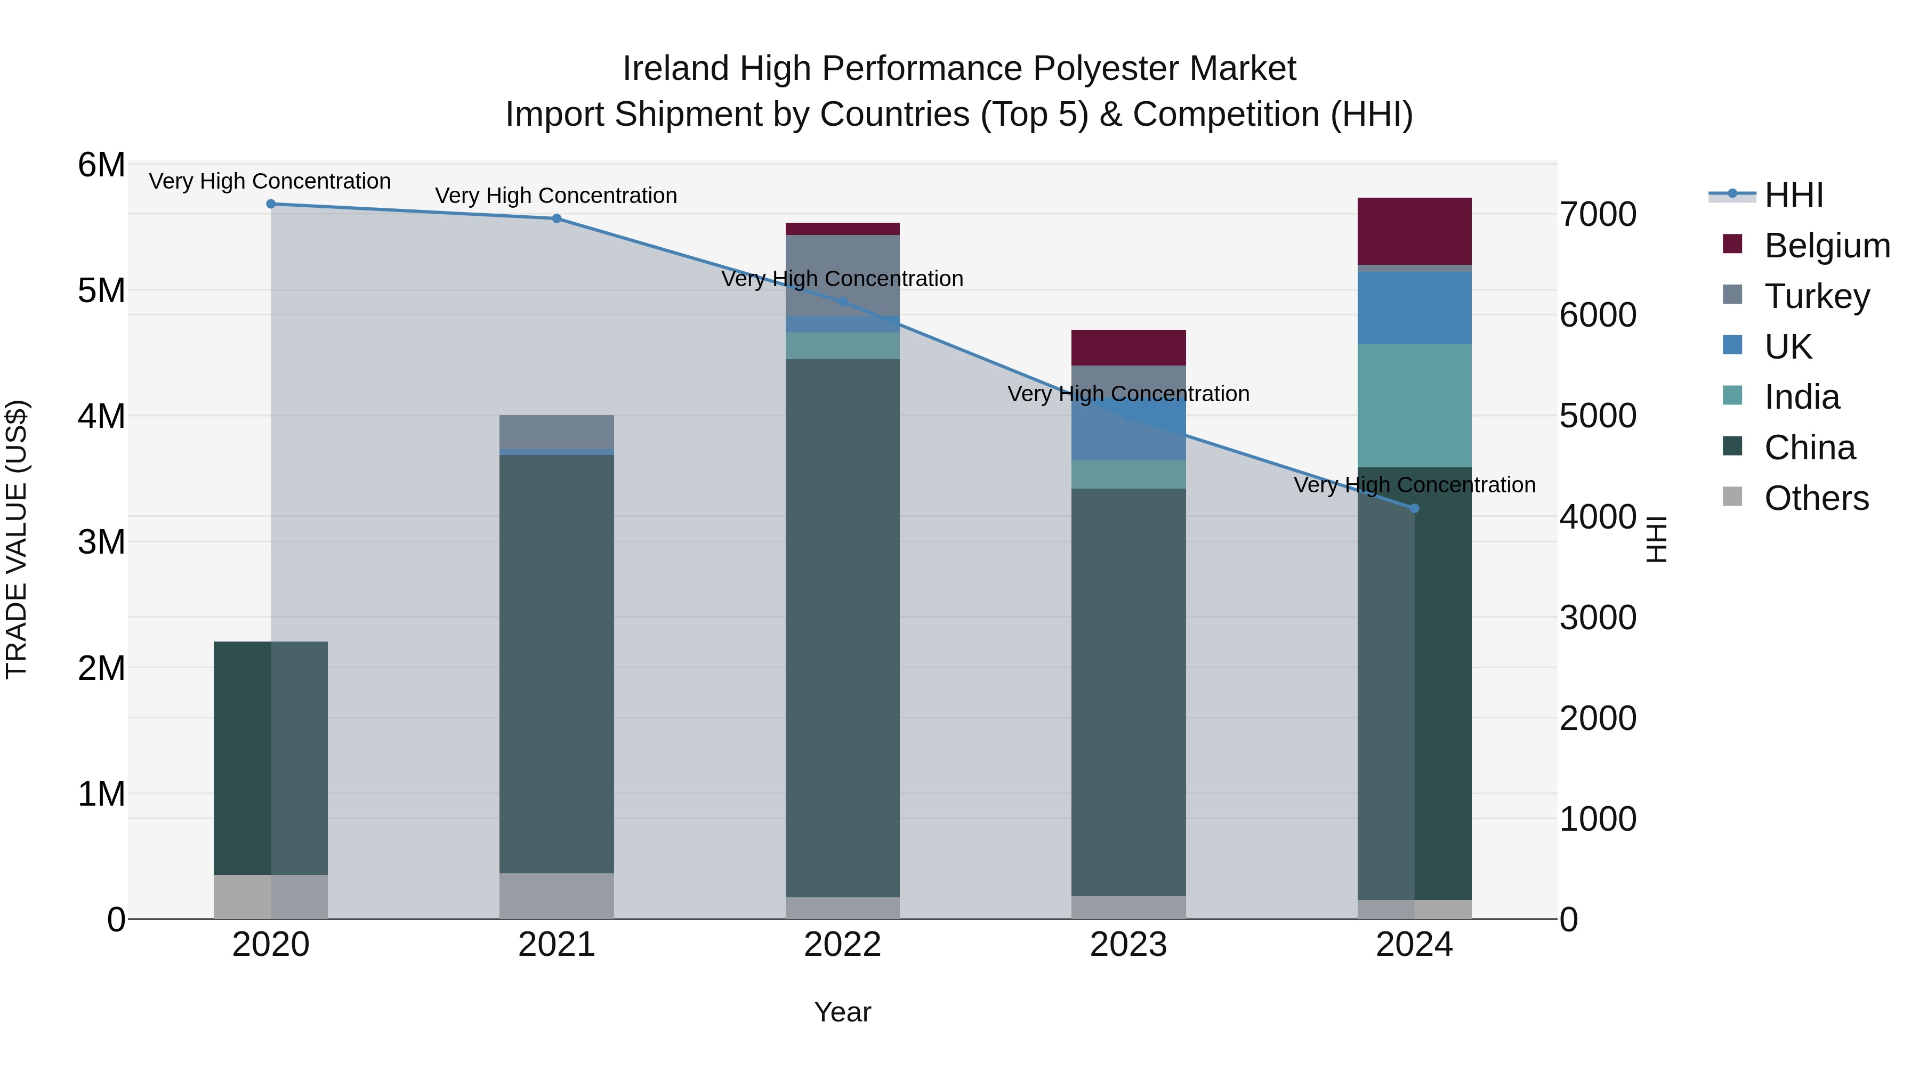The width and height of the screenshot is (1919, 1079).
Task: Click the 2020 x-axis label
Action: (x=271, y=945)
